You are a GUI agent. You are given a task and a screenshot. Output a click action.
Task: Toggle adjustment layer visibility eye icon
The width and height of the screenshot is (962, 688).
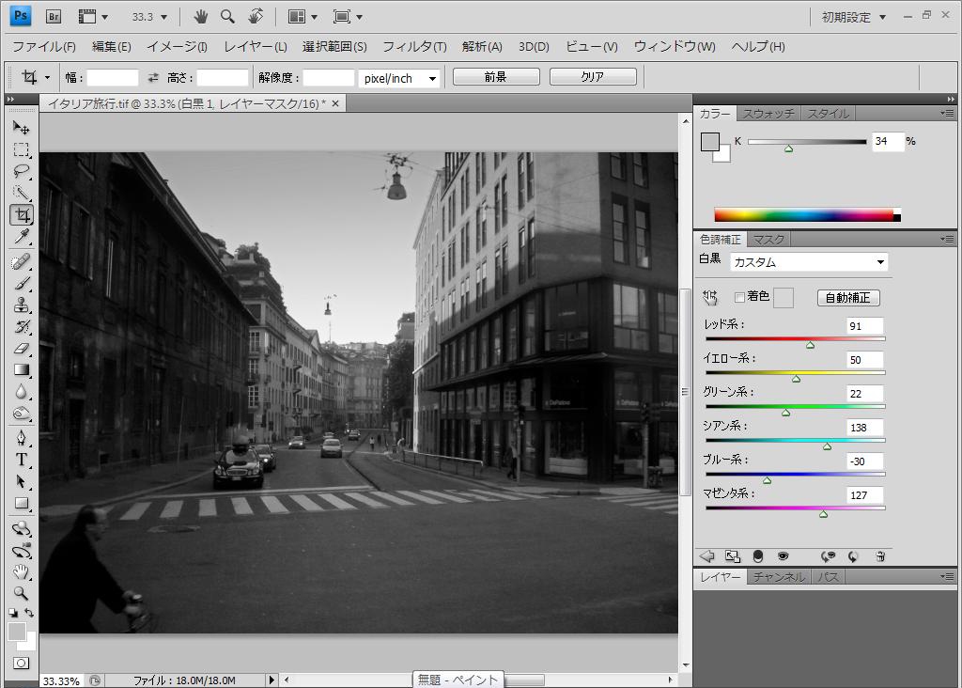[783, 556]
